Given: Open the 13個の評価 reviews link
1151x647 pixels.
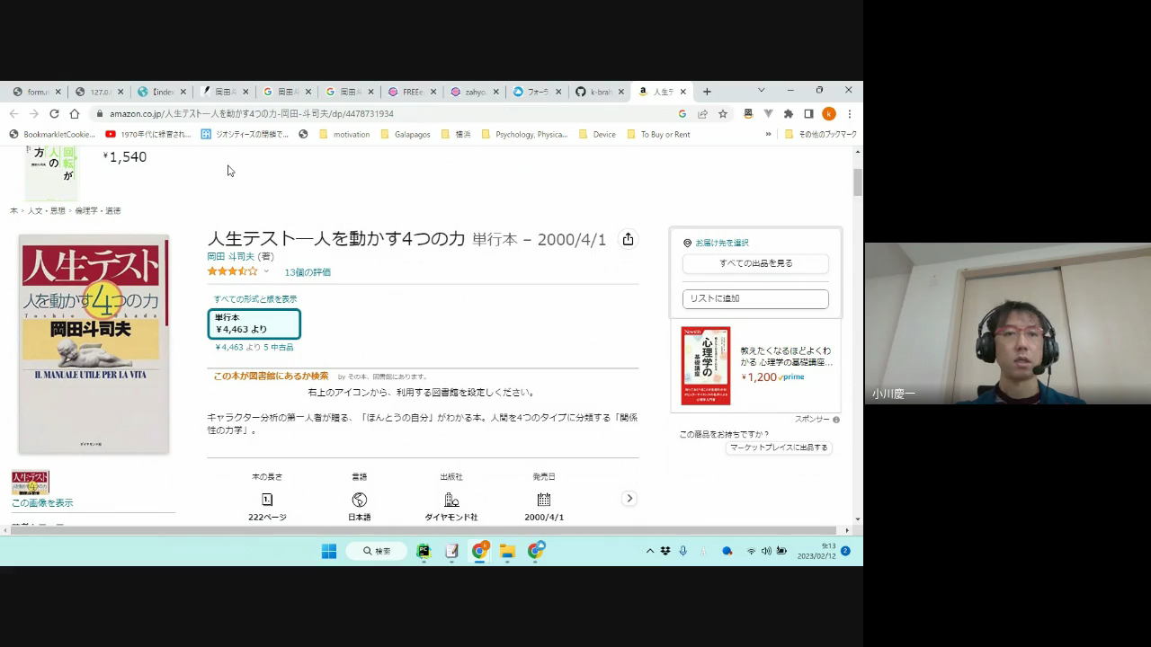Looking at the screenshot, I should (x=308, y=272).
